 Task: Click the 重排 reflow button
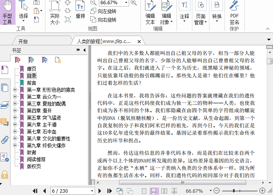click(x=80, y=10)
